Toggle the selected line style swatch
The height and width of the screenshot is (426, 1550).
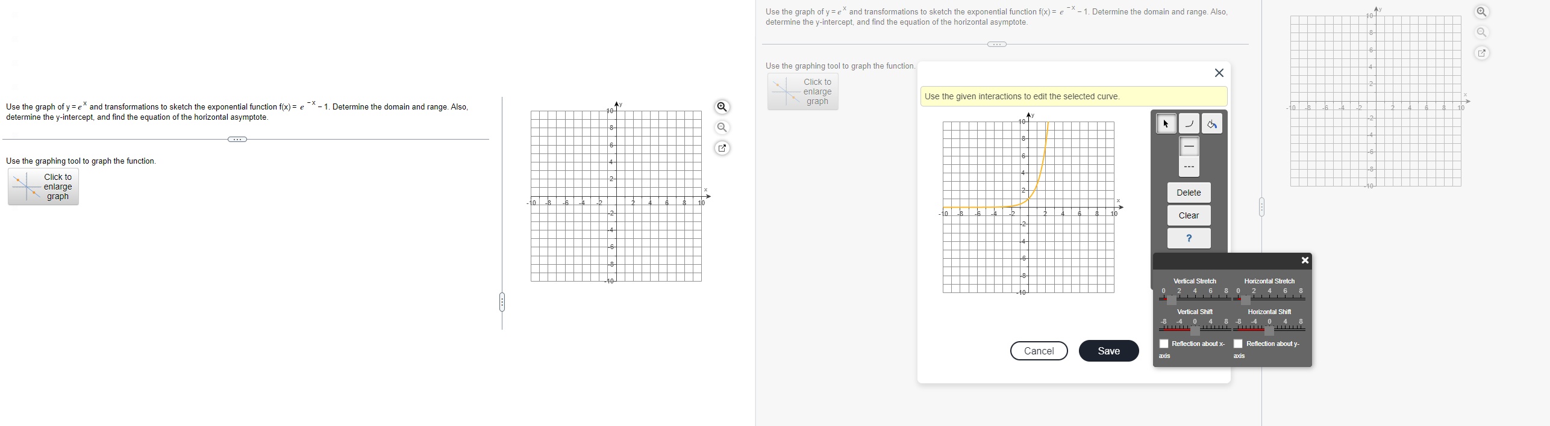click(x=1188, y=145)
